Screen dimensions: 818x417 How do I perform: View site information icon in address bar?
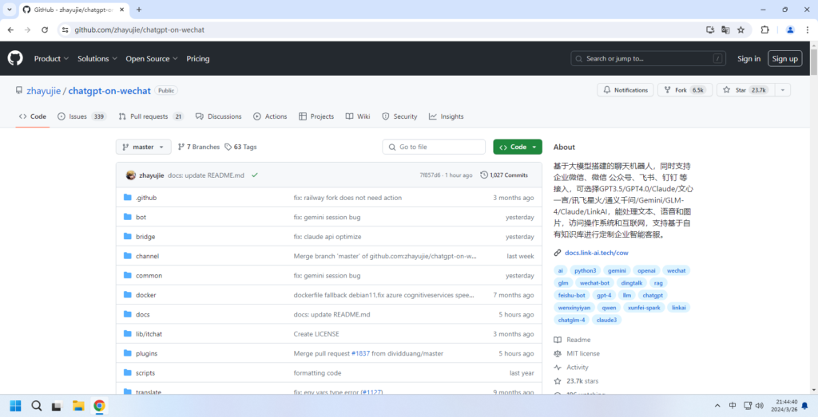click(65, 30)
